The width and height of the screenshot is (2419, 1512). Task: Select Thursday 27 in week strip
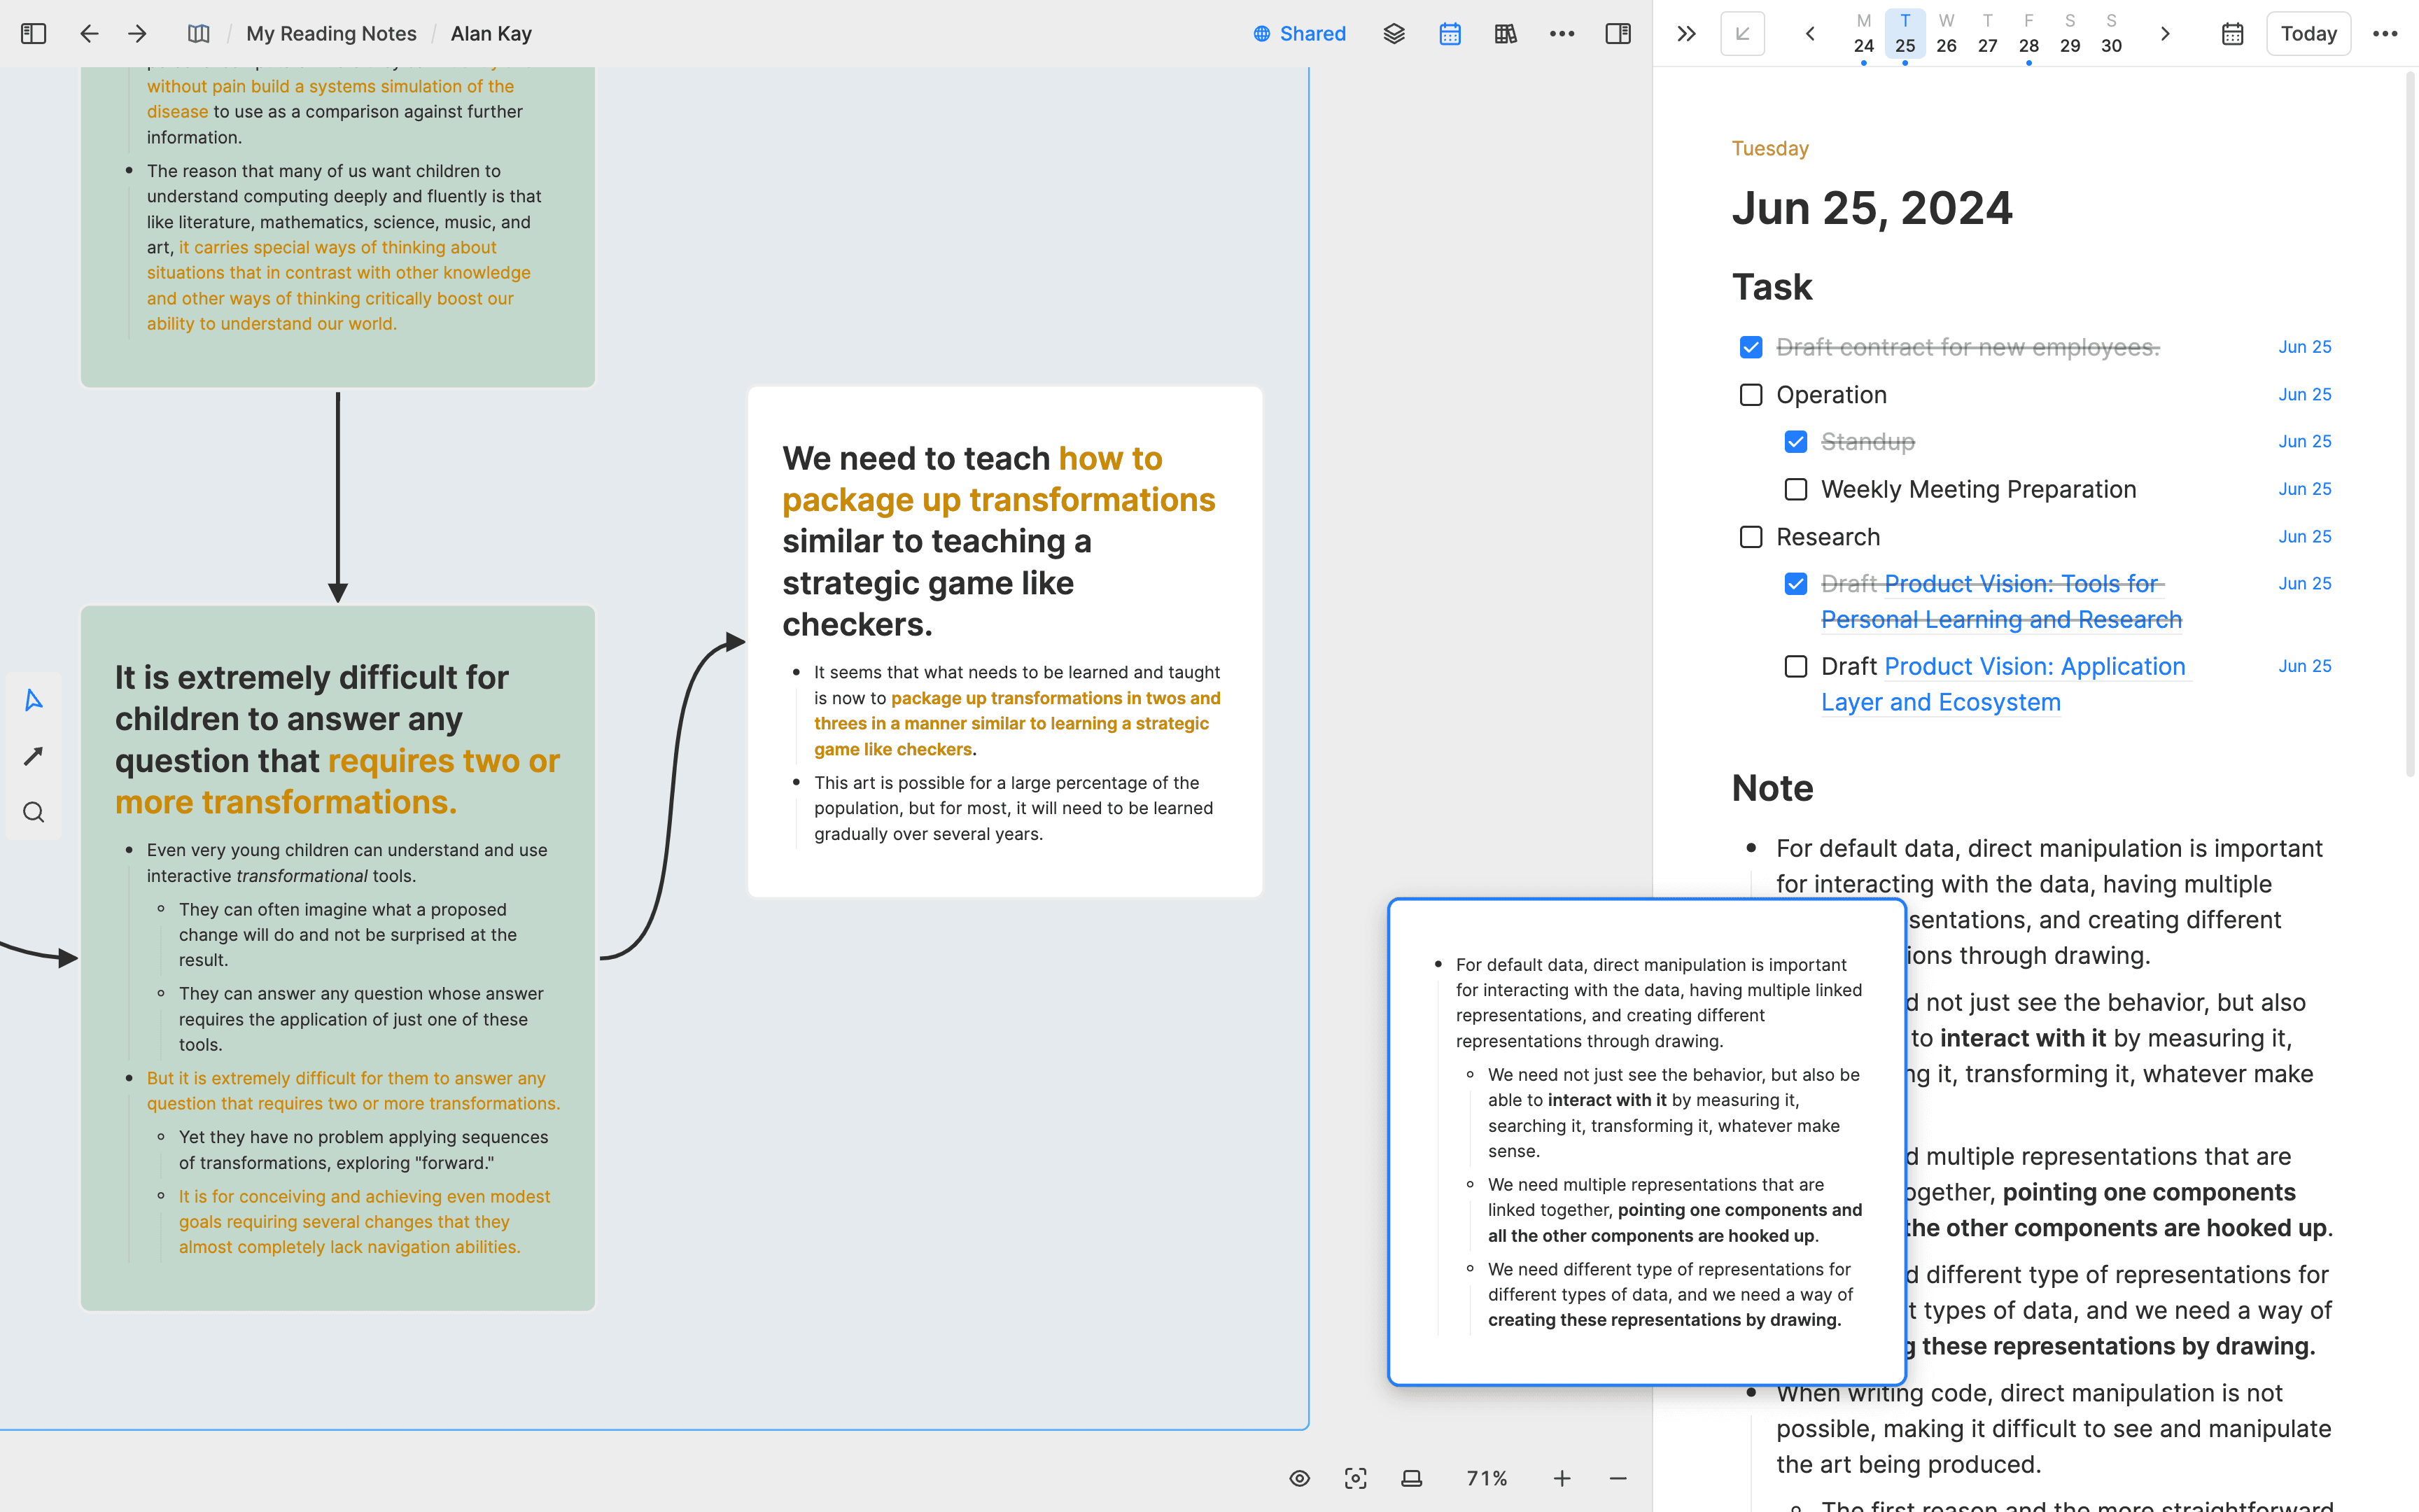point(1987,35)
